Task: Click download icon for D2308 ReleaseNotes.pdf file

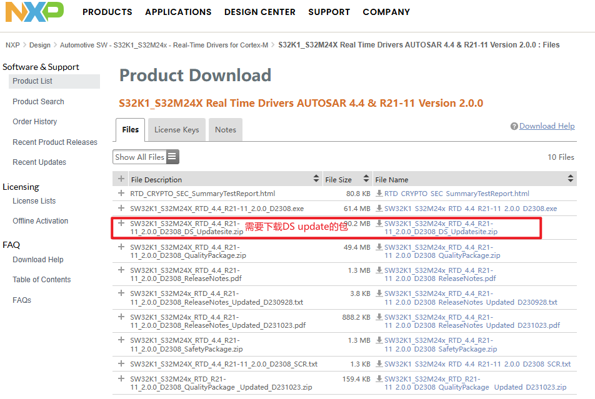Action: click(x=379, y=270)
